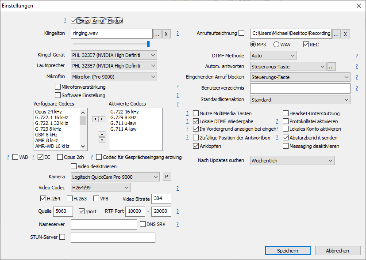Clear the Klingelton ringtone with its X button
The height and width of the screenshot is (260, 366).
166,34
